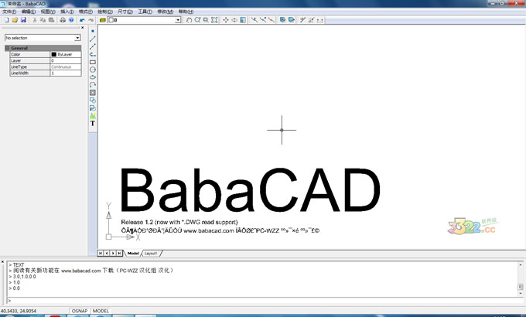Go to next layout tab arrow
Image resolution: width=526 pixels, height=317 pixels.
(x=113, y=254)
